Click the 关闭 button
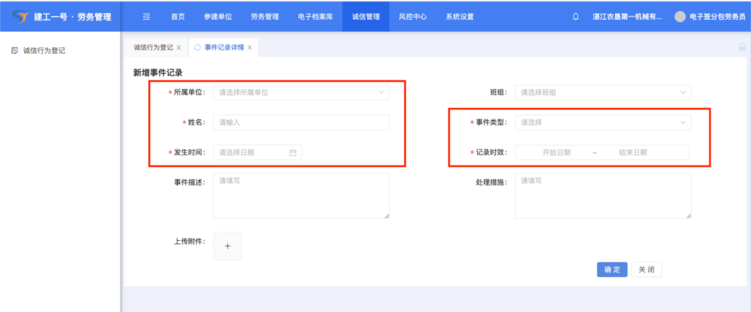This screenshot has width=751, height=312. coord(646,269)
